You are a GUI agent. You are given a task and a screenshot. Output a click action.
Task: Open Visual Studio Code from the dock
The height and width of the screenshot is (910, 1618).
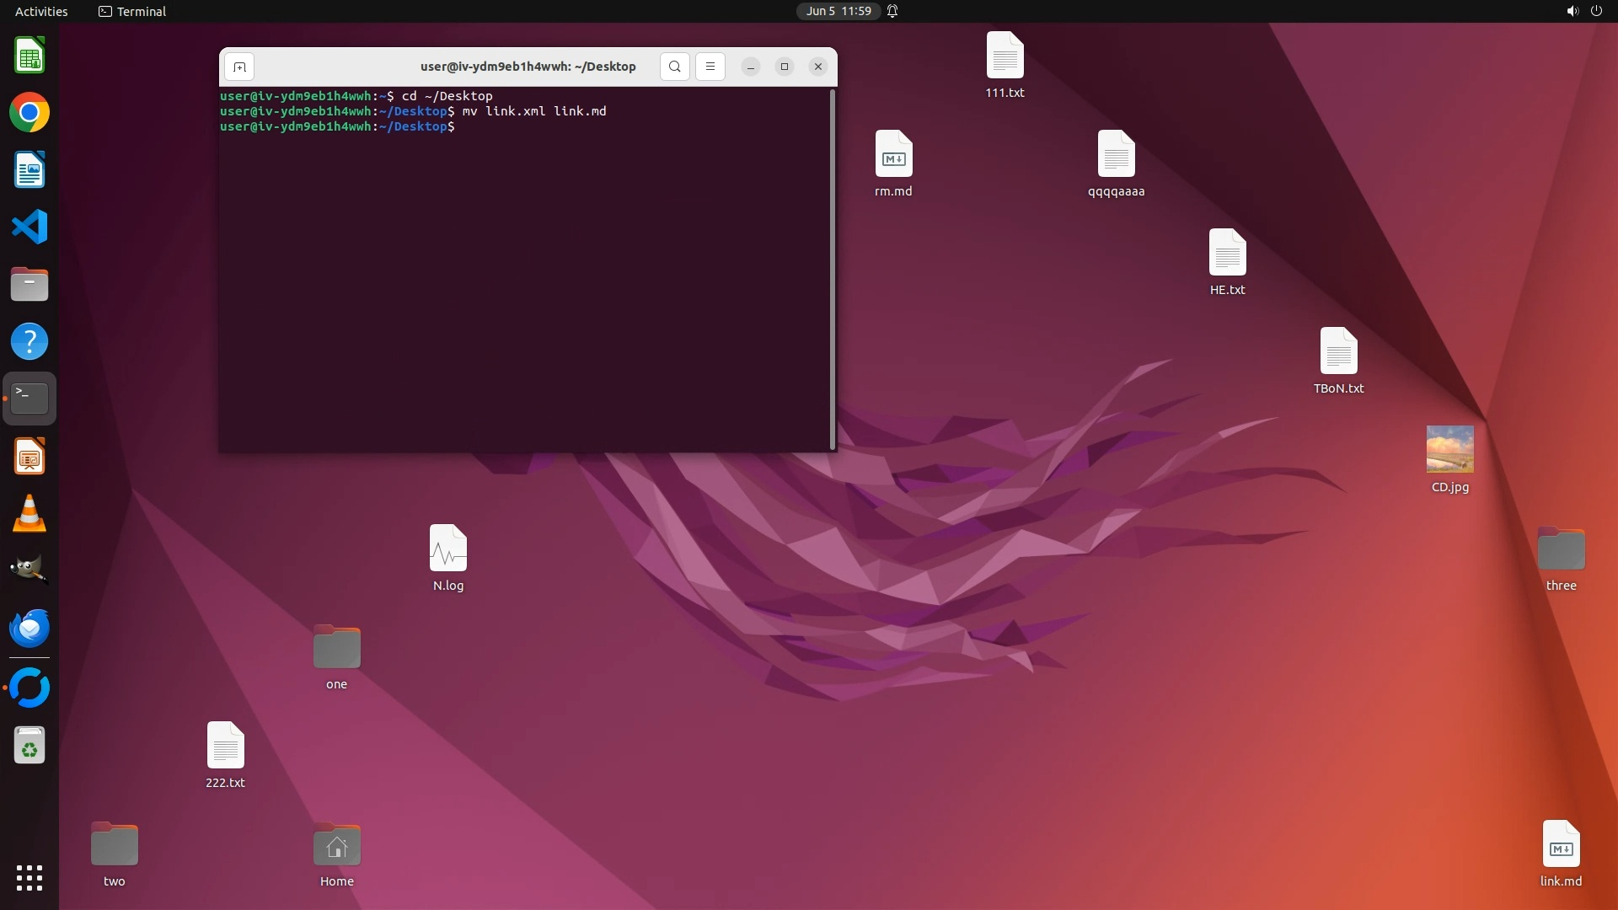[29, 227]
